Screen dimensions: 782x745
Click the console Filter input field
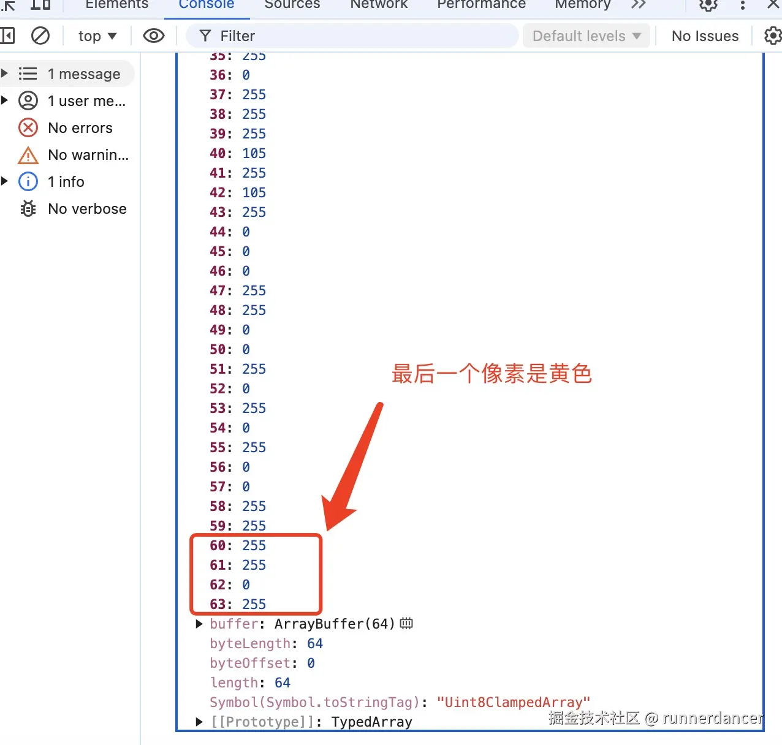(x=352, y=36)
